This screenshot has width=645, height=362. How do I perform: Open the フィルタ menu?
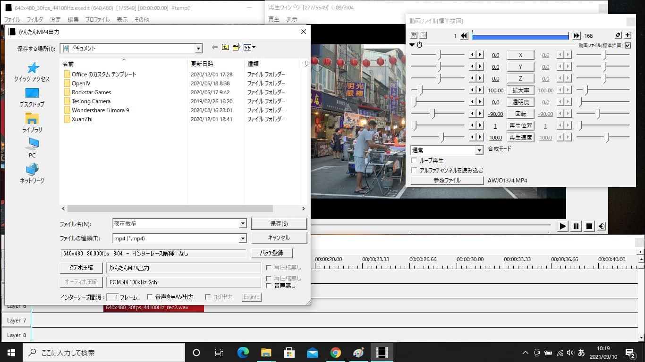(34, 20)
